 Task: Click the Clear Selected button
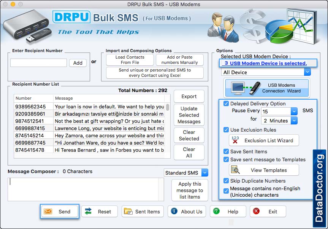[x=189, y=135]
